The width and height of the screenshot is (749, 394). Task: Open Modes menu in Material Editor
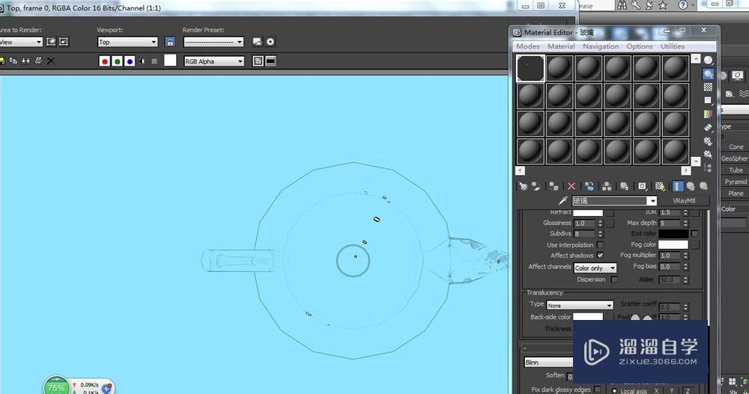coord(528,46)
